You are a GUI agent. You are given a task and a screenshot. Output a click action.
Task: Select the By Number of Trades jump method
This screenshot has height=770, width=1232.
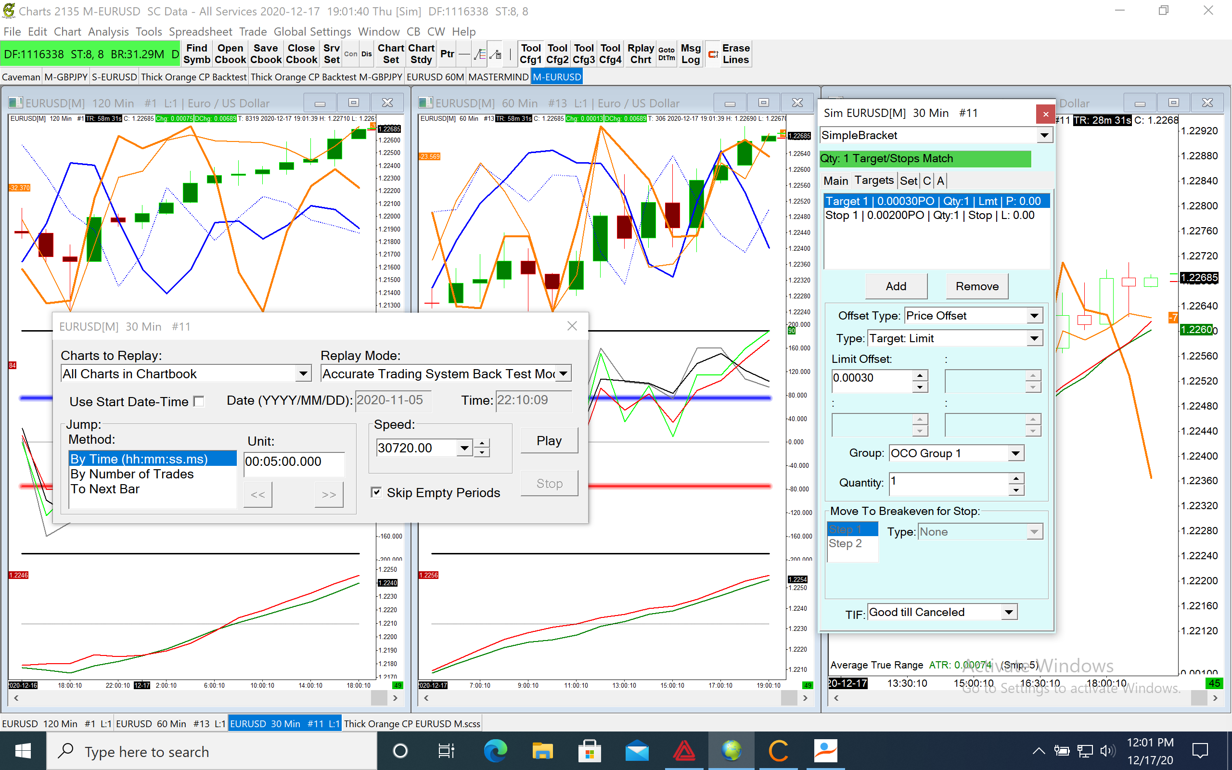pos(132,474)
